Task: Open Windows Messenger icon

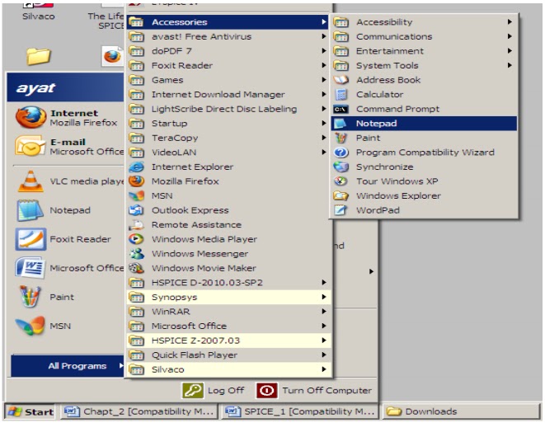Action: [x=136, y=254]
